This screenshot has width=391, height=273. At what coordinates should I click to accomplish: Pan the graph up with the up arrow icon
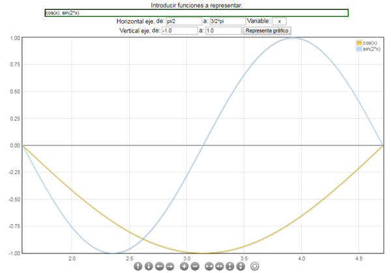click(138, 266)
